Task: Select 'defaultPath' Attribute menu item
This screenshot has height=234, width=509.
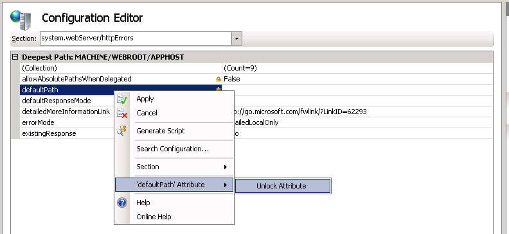Action: (174, 185)
